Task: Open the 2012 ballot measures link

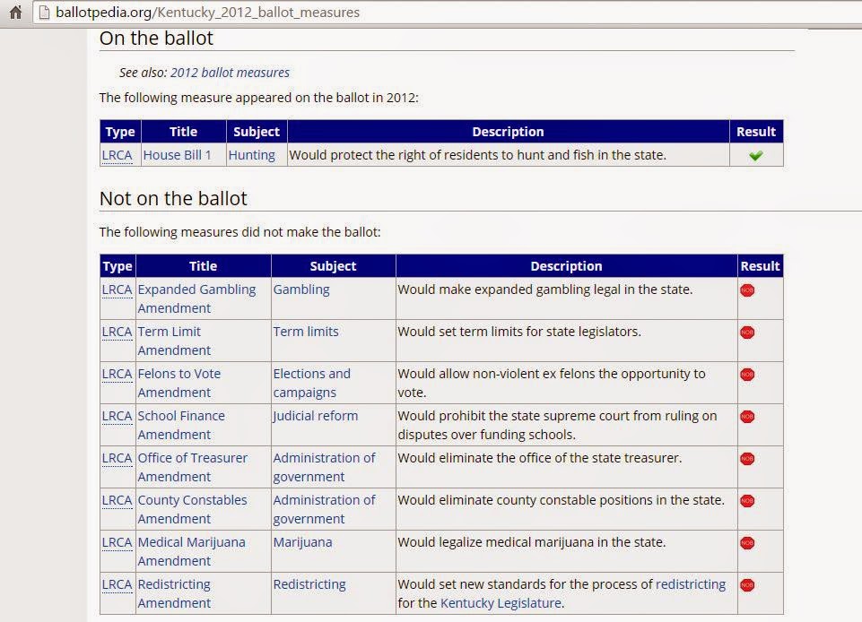Action: (x=230, y=73)
